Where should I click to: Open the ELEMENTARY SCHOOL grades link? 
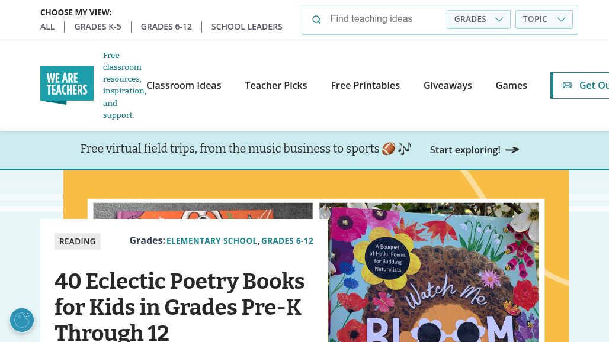[x=212, y=241]
